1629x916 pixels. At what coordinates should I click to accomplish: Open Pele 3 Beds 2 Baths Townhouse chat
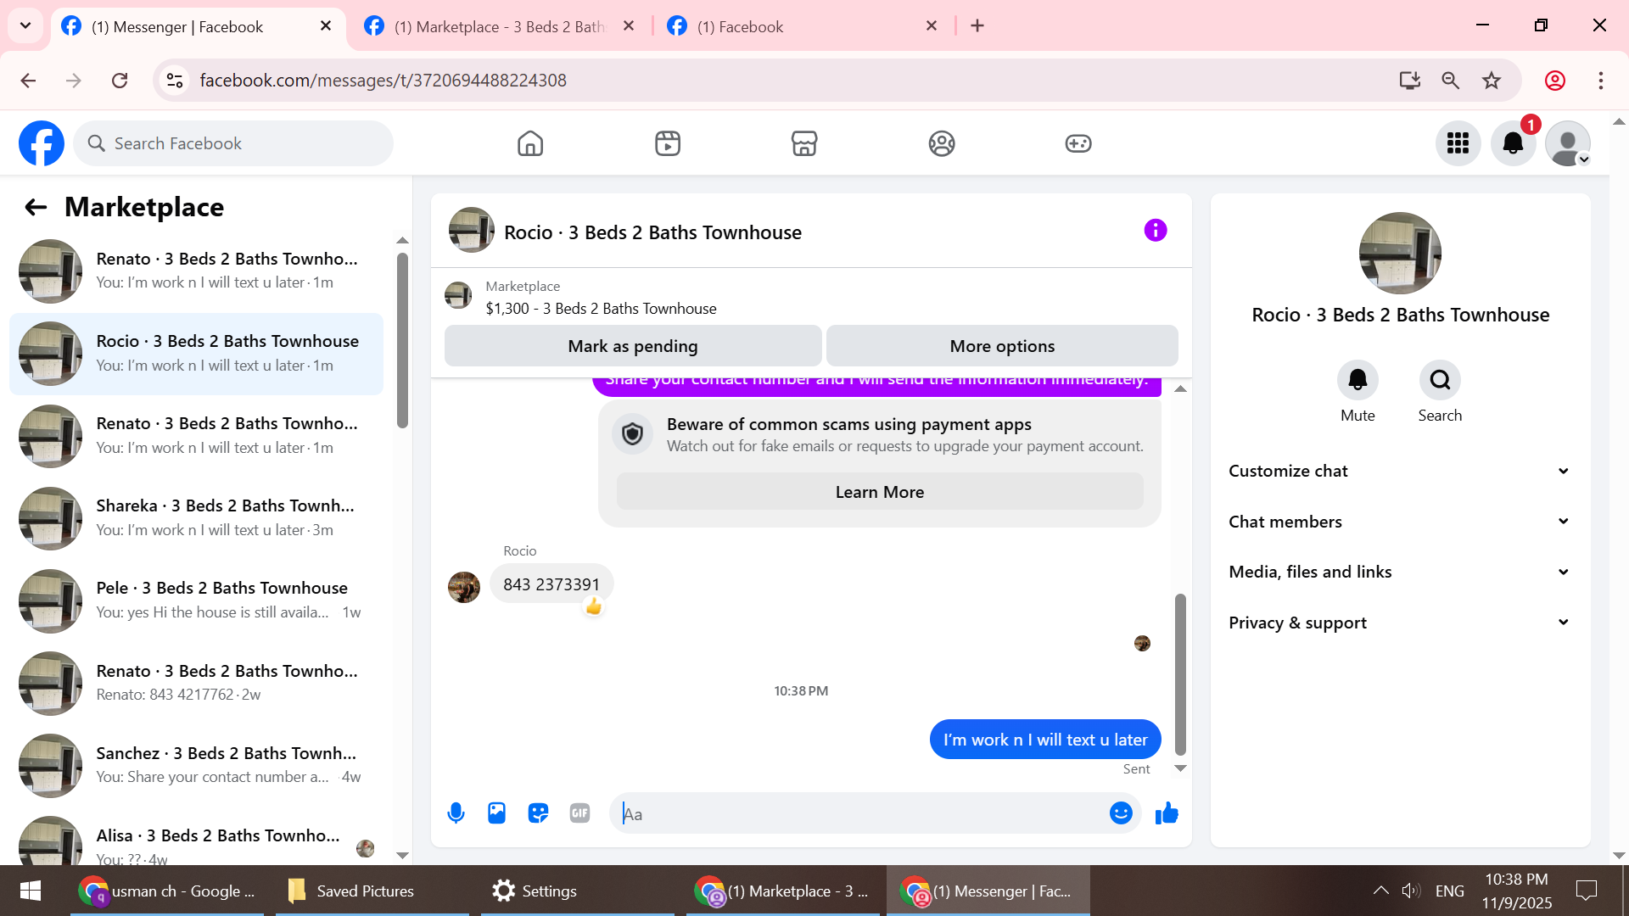coord(196,600)
